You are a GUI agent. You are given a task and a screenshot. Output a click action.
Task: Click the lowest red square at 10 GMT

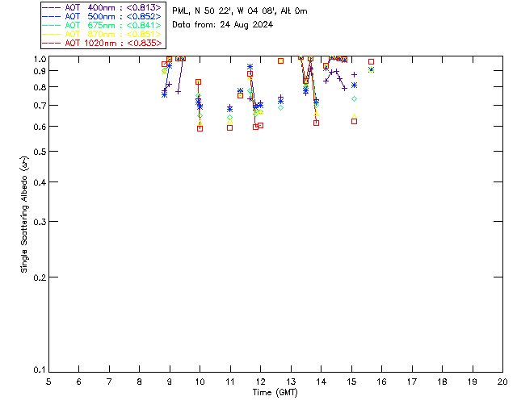point(200,128)
